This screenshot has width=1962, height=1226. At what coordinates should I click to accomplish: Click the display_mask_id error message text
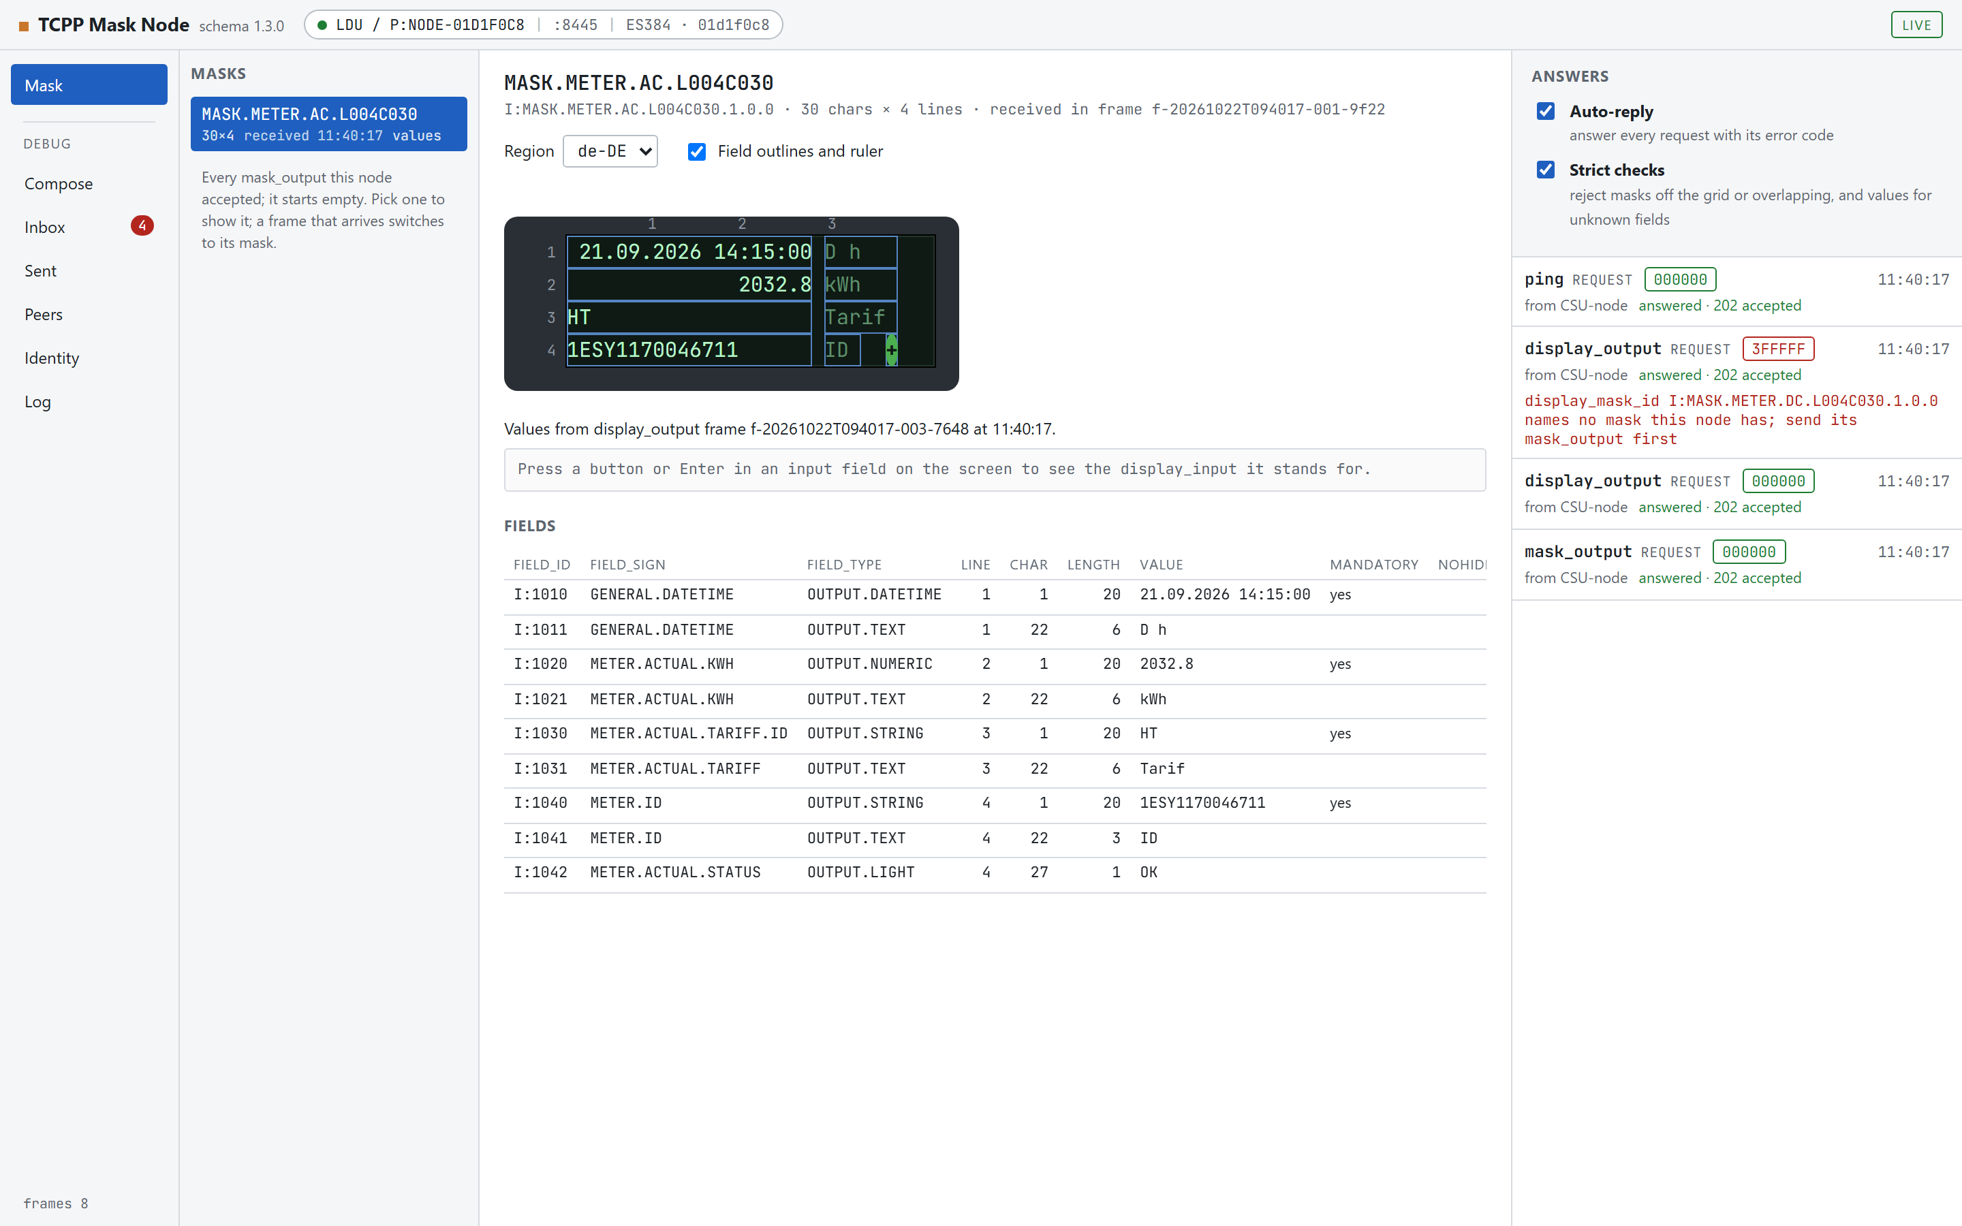click(x=1731, y=420)
